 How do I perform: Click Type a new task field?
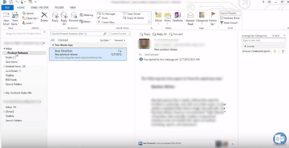tap(263, 41)
